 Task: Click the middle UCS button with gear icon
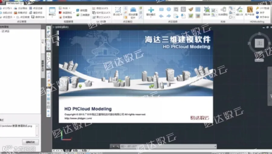[x=101, y=13]
